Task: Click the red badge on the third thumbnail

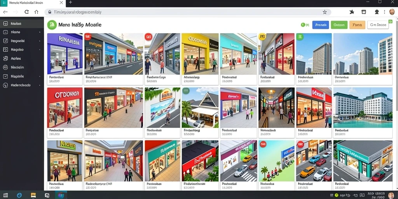Action: [148, 37]
